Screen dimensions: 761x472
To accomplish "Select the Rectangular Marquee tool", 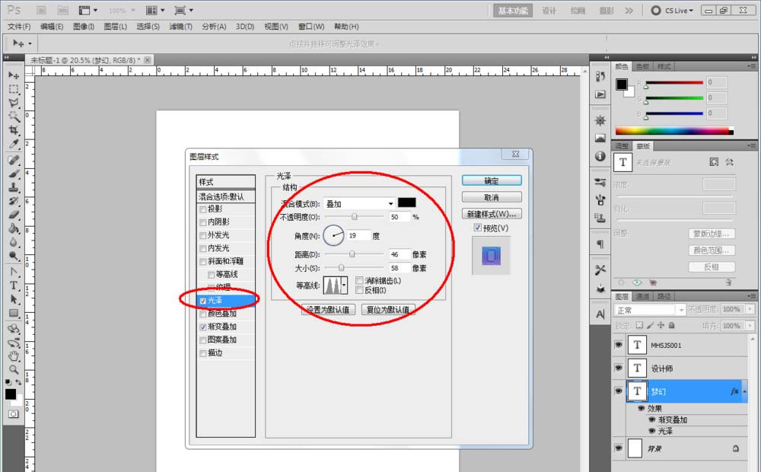I will point(14,89).
